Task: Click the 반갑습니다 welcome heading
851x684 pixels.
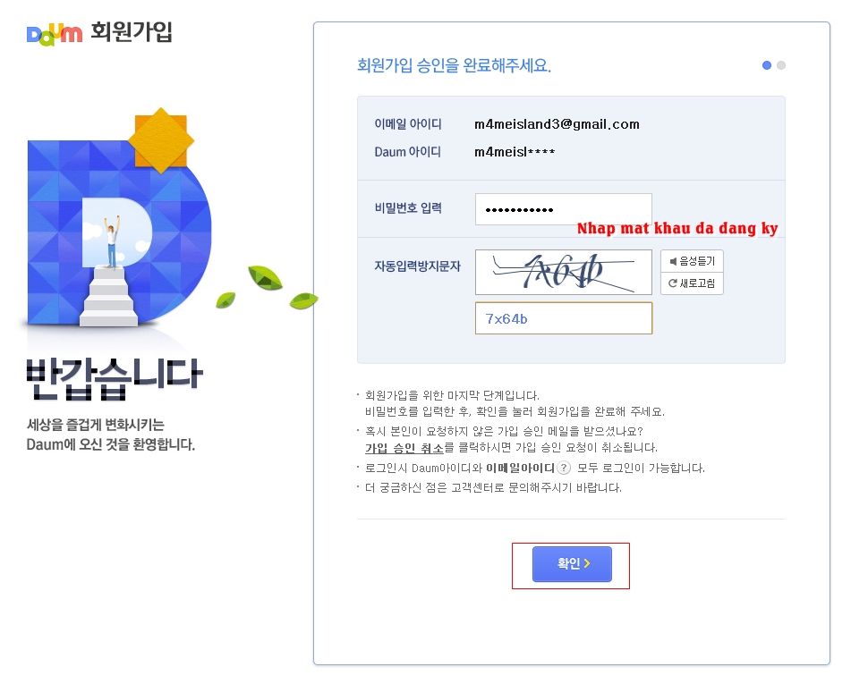Action: pos(114,378)
